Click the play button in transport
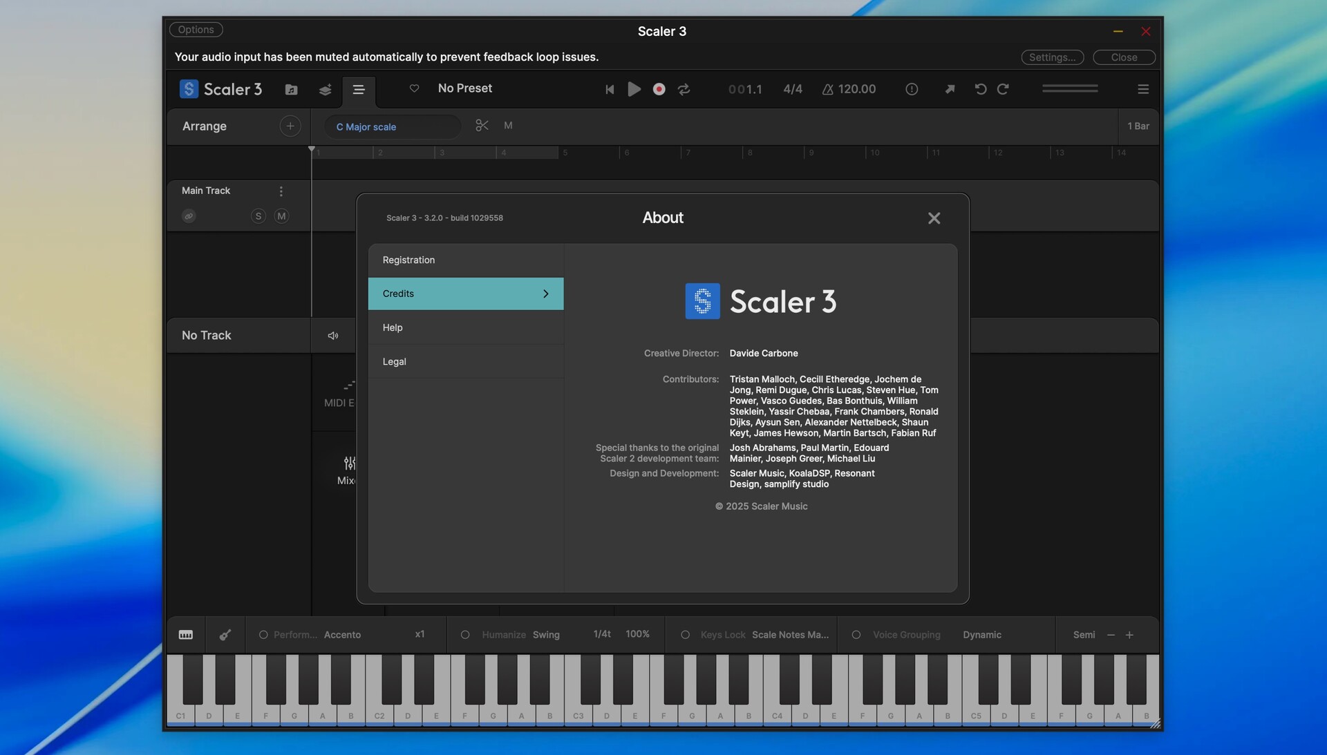1327x755 pixels. tap(634, 89)
